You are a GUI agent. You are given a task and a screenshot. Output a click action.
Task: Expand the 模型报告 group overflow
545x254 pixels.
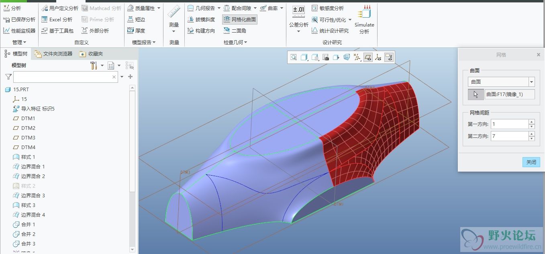[144, 42]
